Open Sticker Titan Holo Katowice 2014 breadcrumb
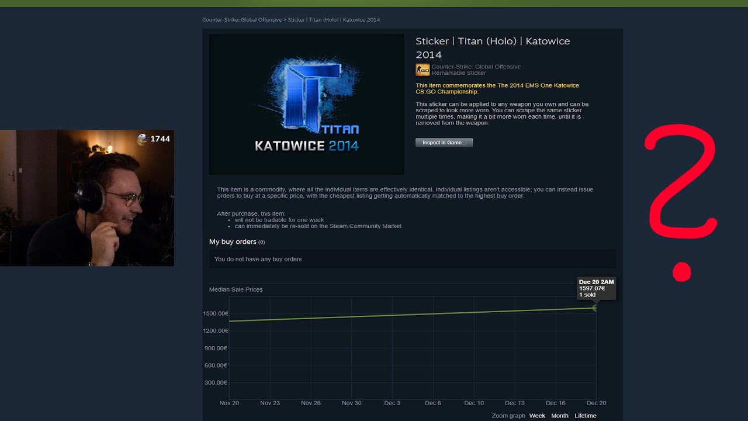 pos(334,20)
